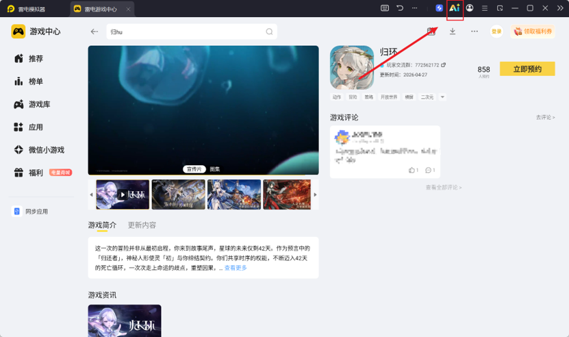Switch to the 游戏简介 tab
Viewport: 569px width, 337px height.
click(x=102, y=225)
